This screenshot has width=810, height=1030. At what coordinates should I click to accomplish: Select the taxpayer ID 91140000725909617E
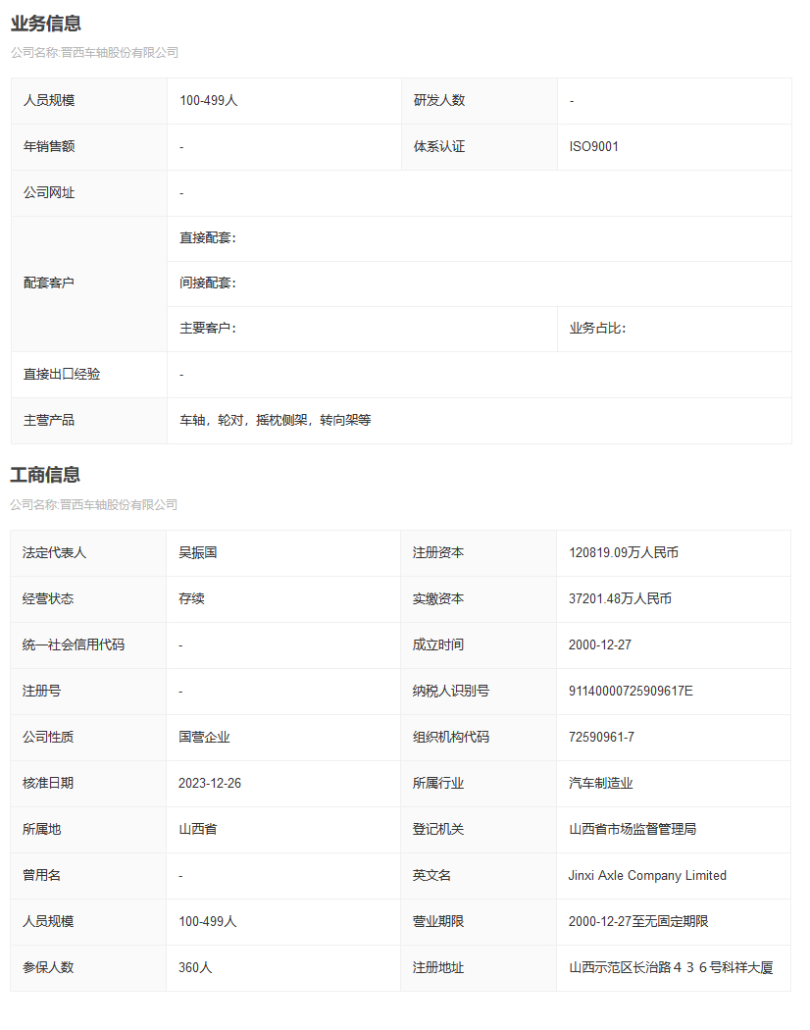point(631,691)
